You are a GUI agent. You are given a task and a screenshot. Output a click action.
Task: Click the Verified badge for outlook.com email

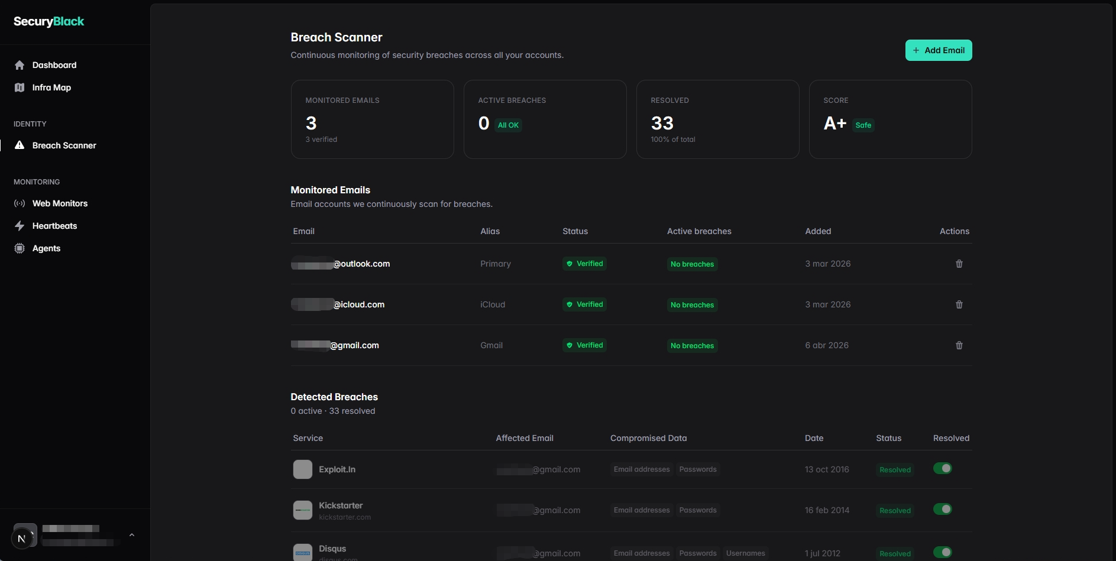[x=584, y=264]
